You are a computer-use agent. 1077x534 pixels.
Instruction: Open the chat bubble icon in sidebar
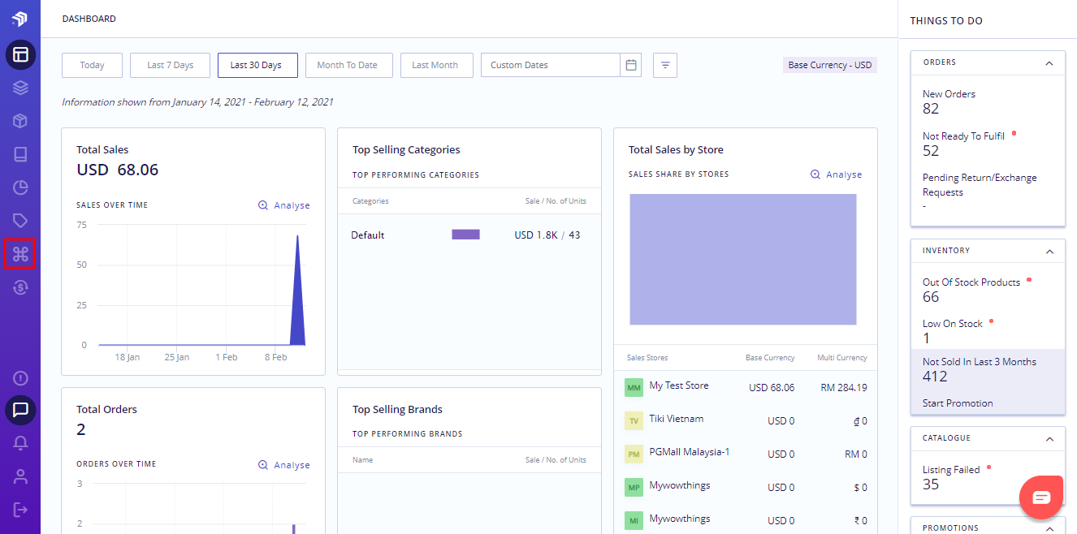[20, 410]
